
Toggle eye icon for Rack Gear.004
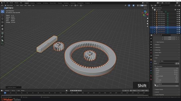tap(177, 20)
